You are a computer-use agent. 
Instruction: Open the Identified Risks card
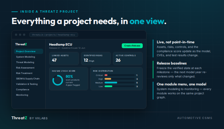click(x=96, y=58)
